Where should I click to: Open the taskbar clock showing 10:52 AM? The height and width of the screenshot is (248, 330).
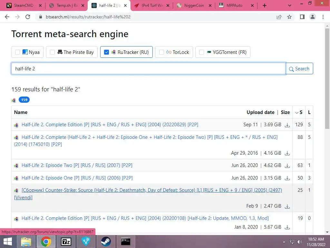click(x=316, y=242)
